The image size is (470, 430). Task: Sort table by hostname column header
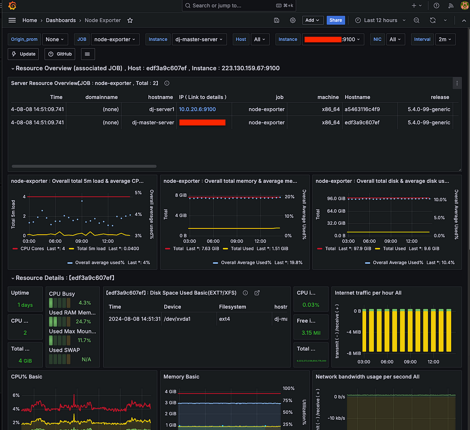tap(160, 97)
